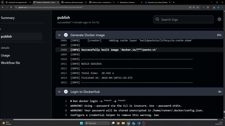Open browser three-dot menu
Screen dimensions: 225x126
click(222, 7)
